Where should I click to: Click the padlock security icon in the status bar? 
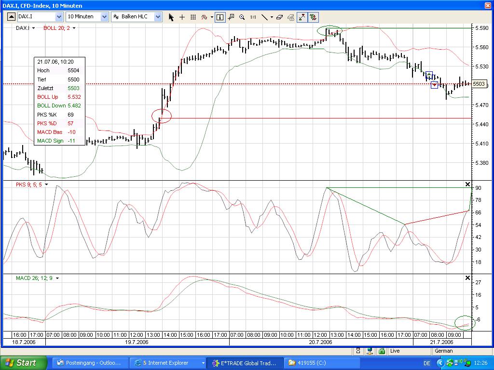point(381,351)
